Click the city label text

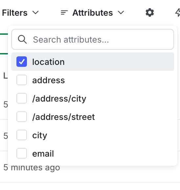40,136
